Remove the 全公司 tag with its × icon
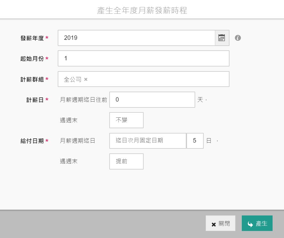 [x=86, y=79]
